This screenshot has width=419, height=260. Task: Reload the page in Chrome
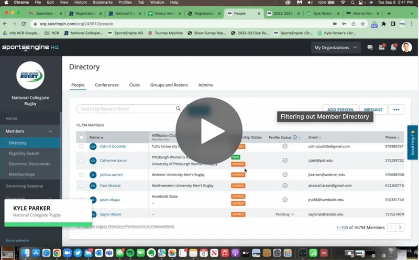pos(24,24)
